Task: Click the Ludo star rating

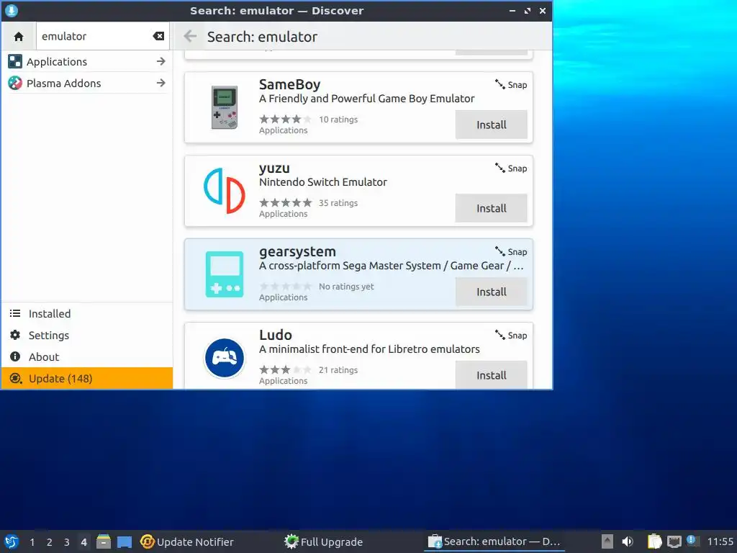Action: tap(285, 370)
